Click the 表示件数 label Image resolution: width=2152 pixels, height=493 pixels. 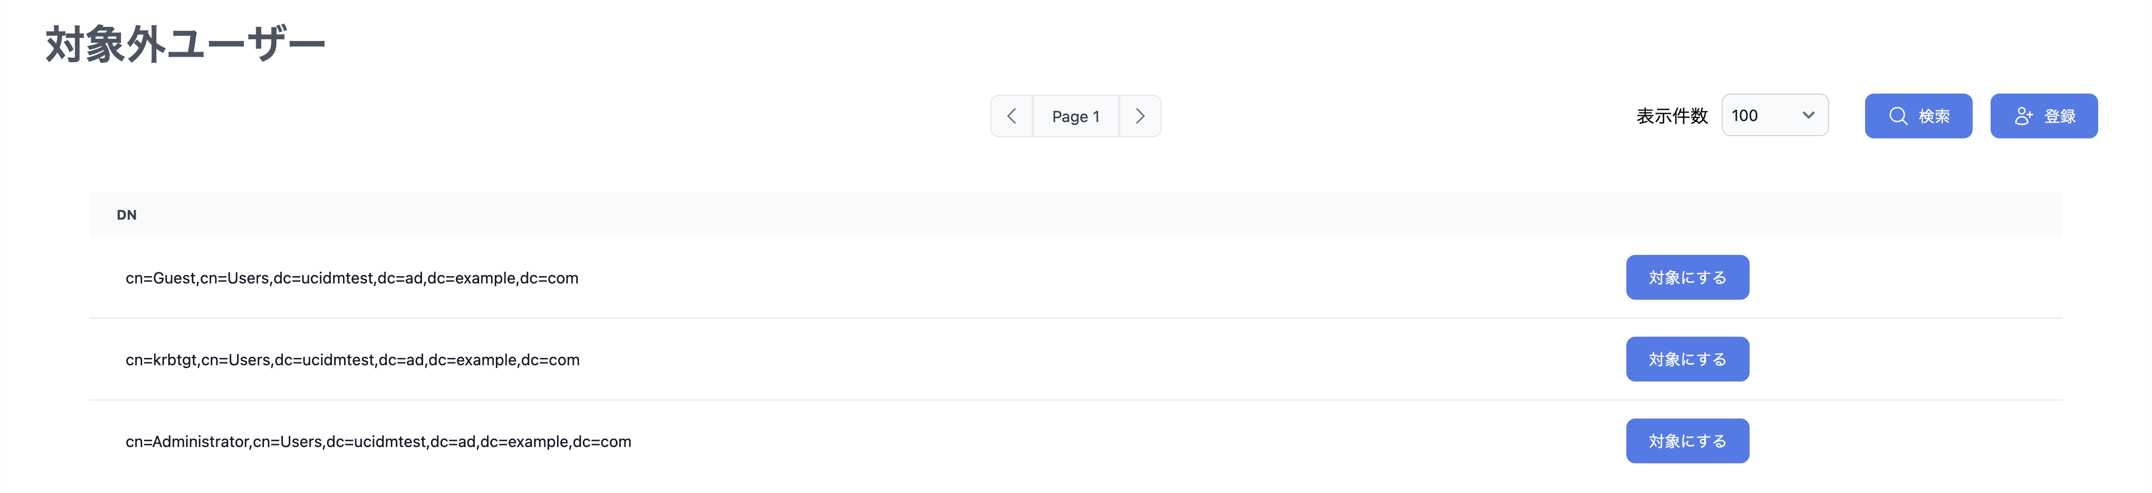point(1672,116)
